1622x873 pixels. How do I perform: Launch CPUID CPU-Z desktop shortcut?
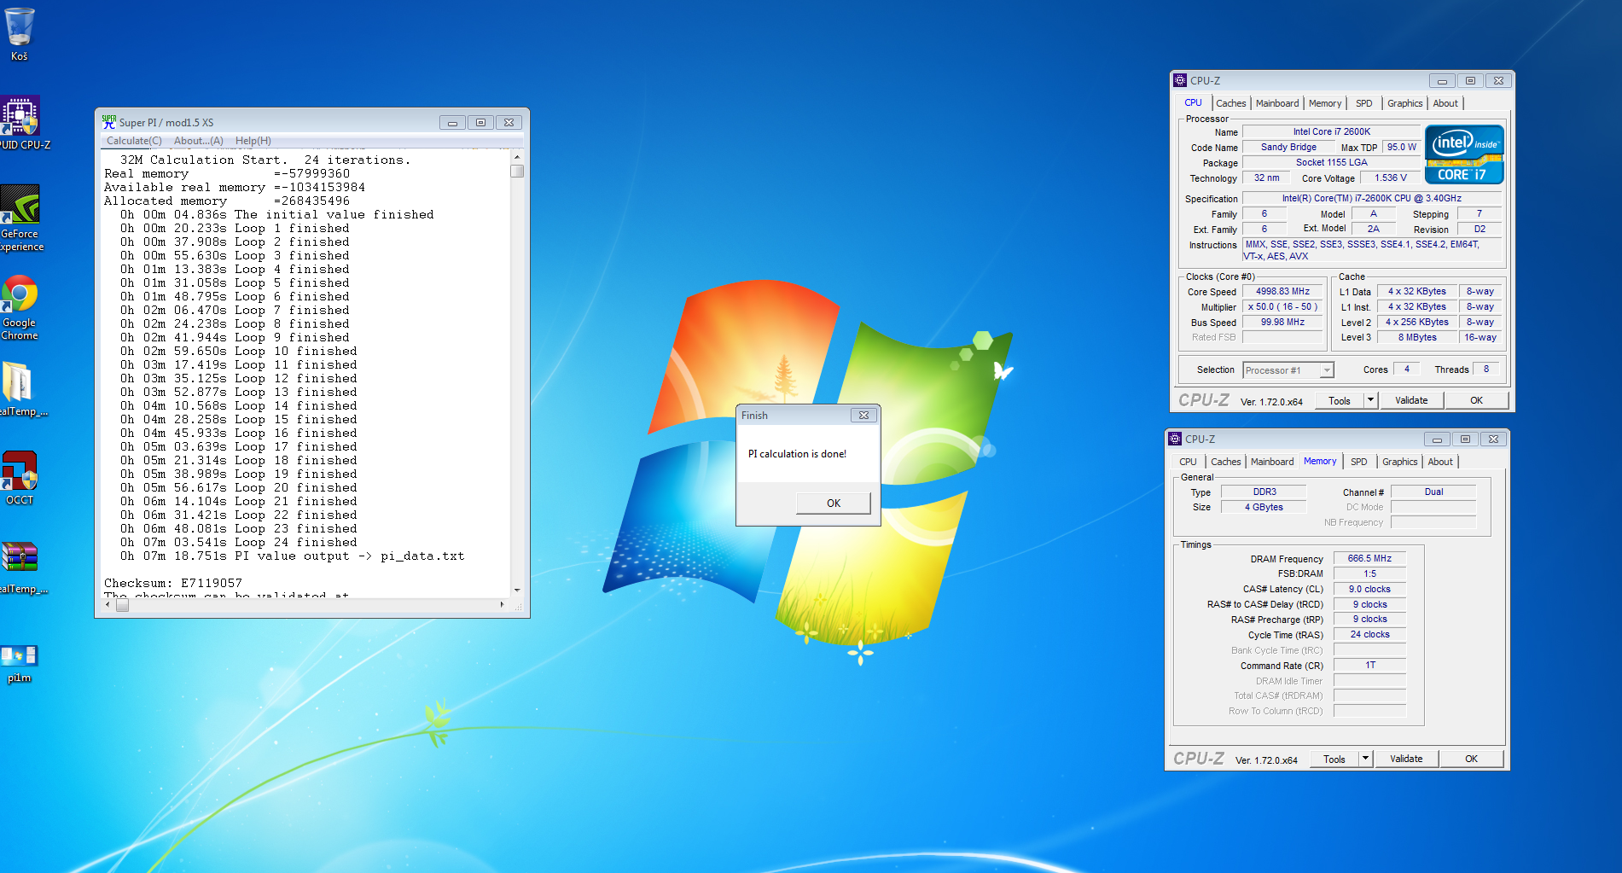pos(20,123)
